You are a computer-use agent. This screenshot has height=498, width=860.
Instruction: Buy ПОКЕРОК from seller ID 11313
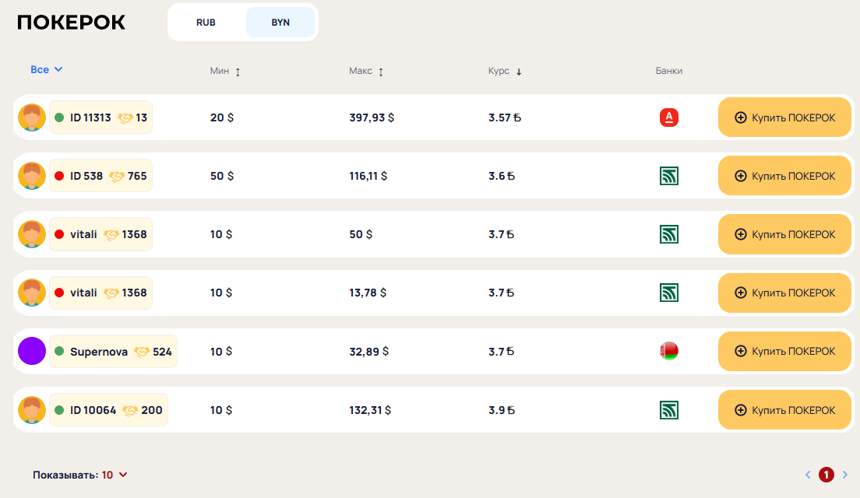coord(784,117)
